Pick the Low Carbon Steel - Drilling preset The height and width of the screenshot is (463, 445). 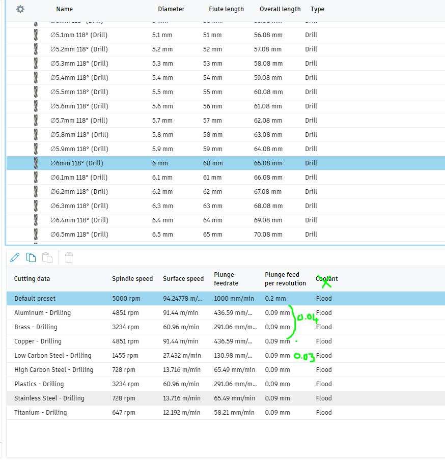(x=226, y=355)
